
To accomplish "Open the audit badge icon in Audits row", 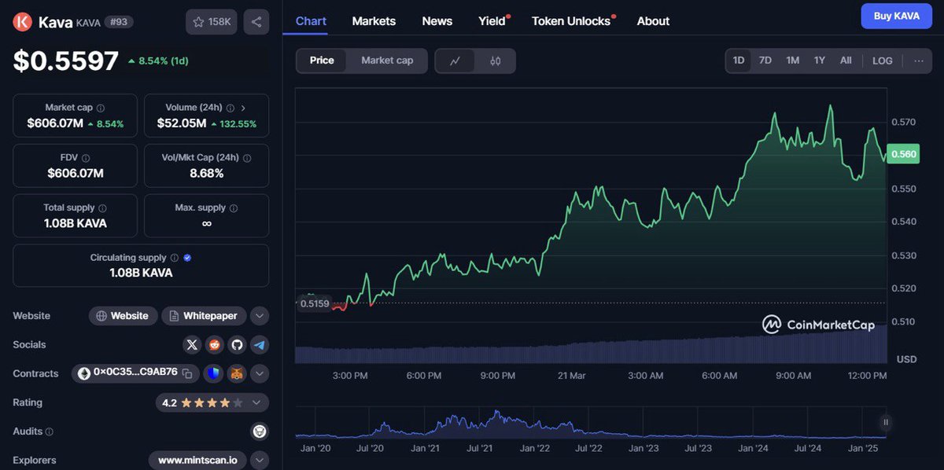I will coord(259,431).
